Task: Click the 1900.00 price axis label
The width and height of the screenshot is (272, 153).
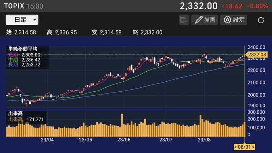Action: (256, 105)
